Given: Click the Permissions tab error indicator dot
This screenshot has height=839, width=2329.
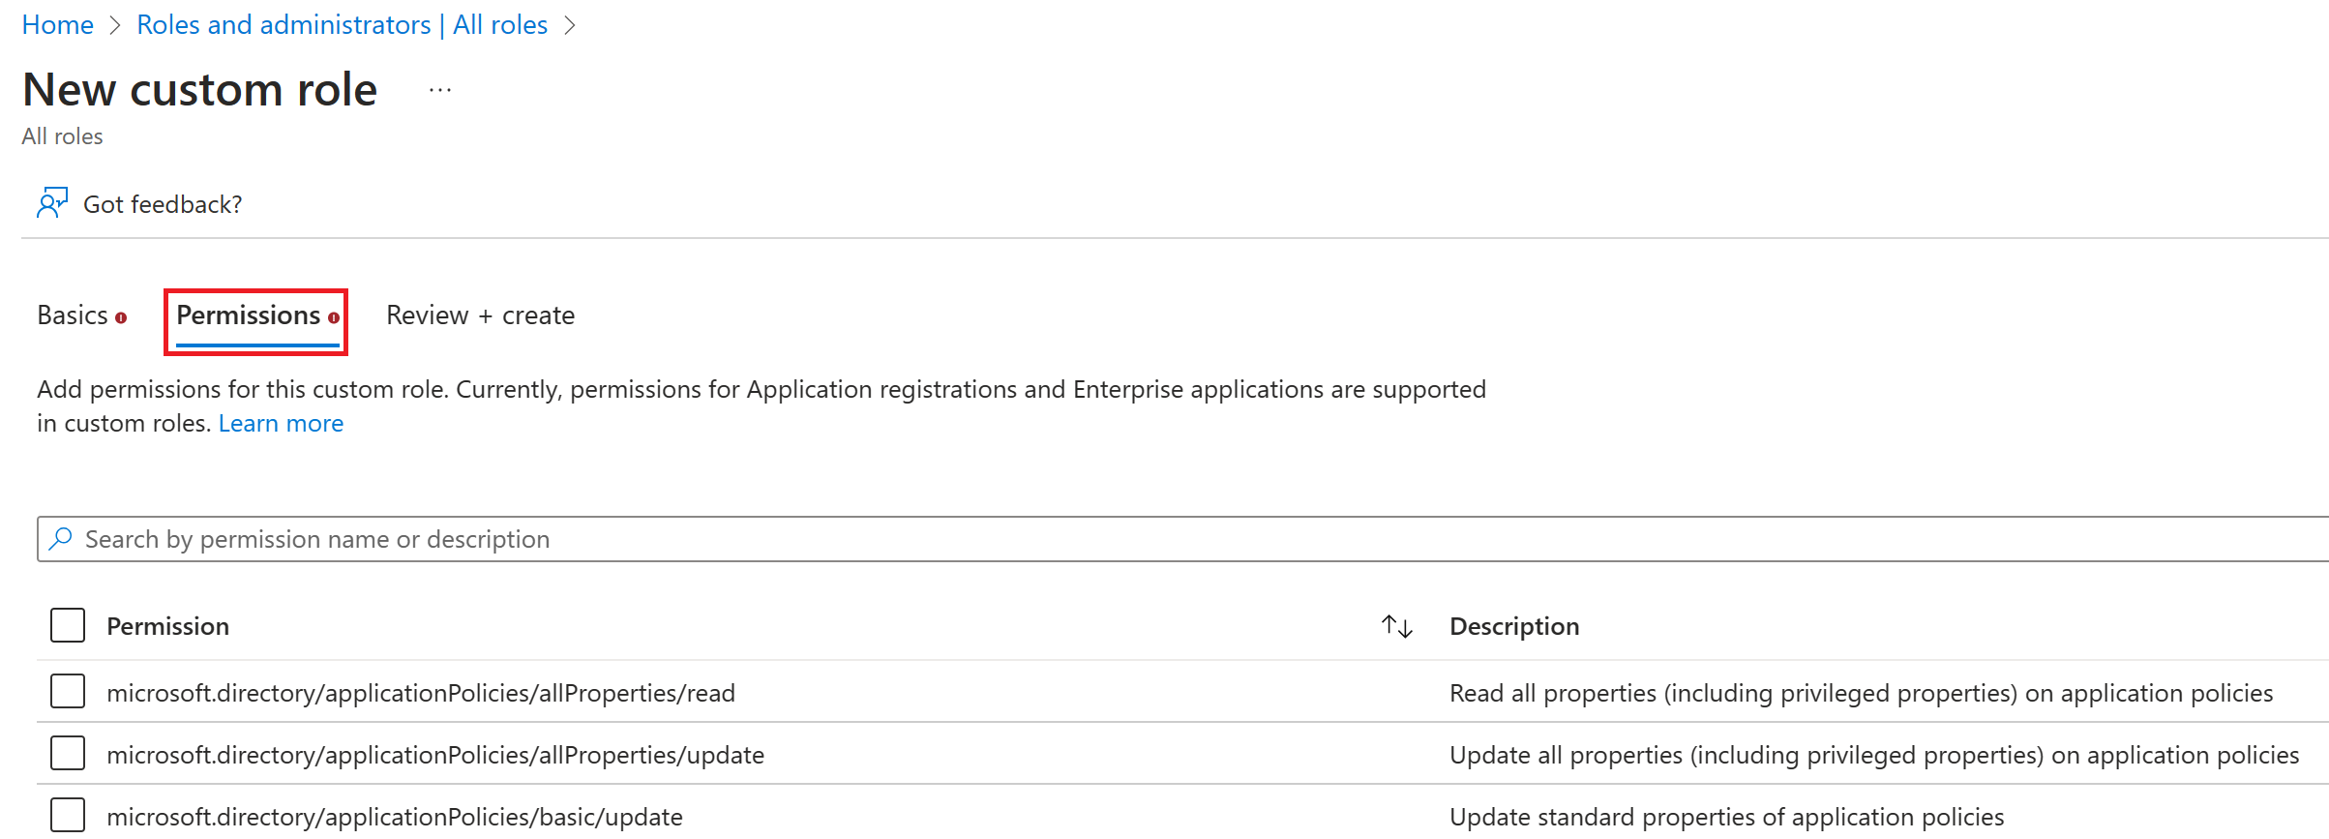Looking at the screenshot, I should click(334, 317).
